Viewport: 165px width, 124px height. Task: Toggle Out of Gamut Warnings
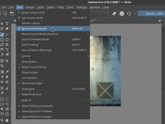53,50
